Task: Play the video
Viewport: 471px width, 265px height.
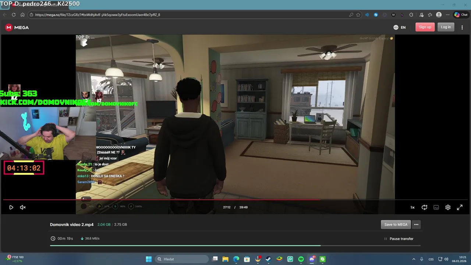Action: 11,207
